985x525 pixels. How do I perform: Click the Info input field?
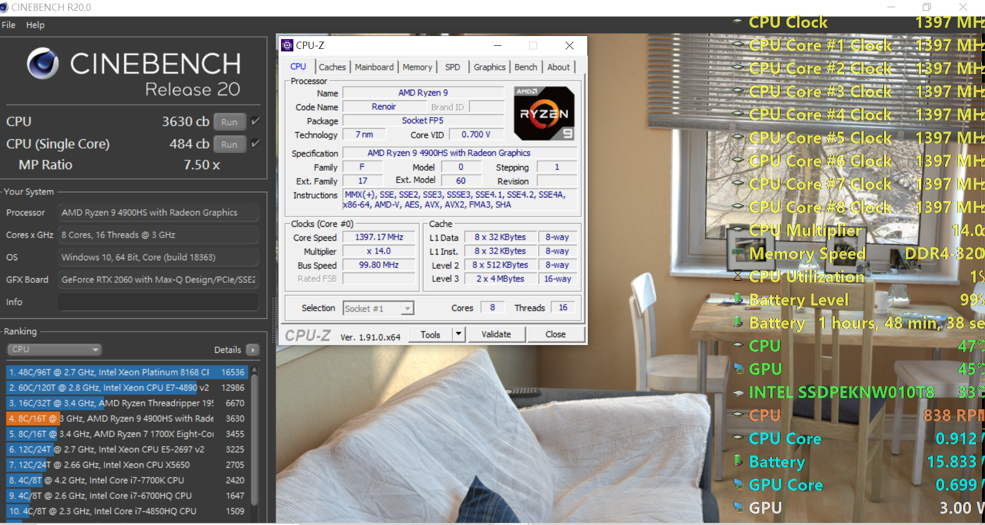point(158,302)
